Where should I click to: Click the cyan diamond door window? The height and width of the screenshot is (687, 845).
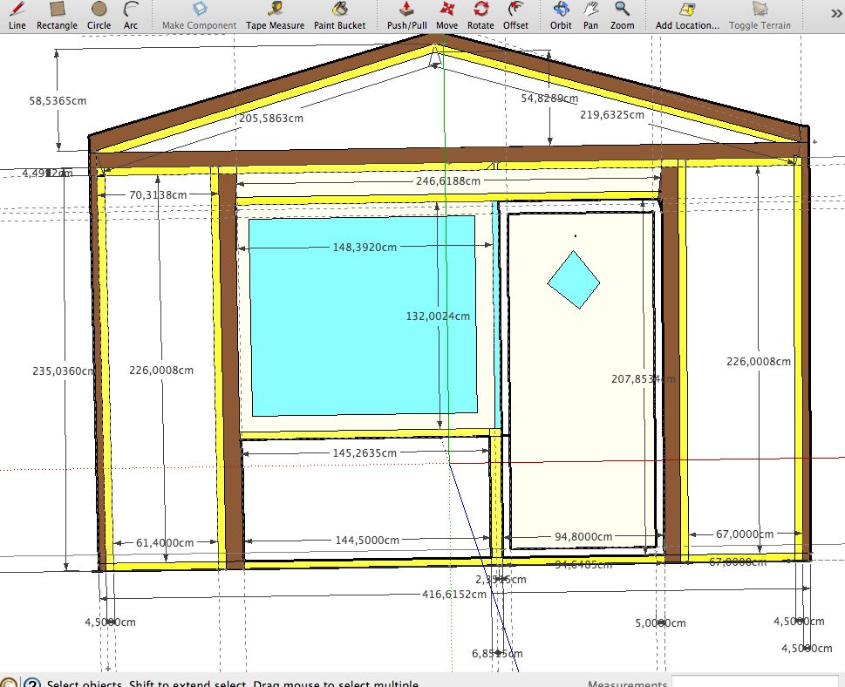(x=574, y=280)
